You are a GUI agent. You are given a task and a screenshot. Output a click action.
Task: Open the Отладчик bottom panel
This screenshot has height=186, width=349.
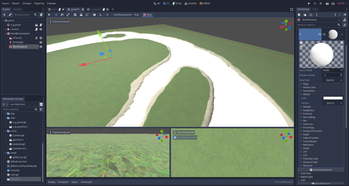click(x=63, y=182)
